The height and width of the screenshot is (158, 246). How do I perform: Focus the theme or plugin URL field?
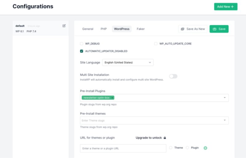click(123, 148)
